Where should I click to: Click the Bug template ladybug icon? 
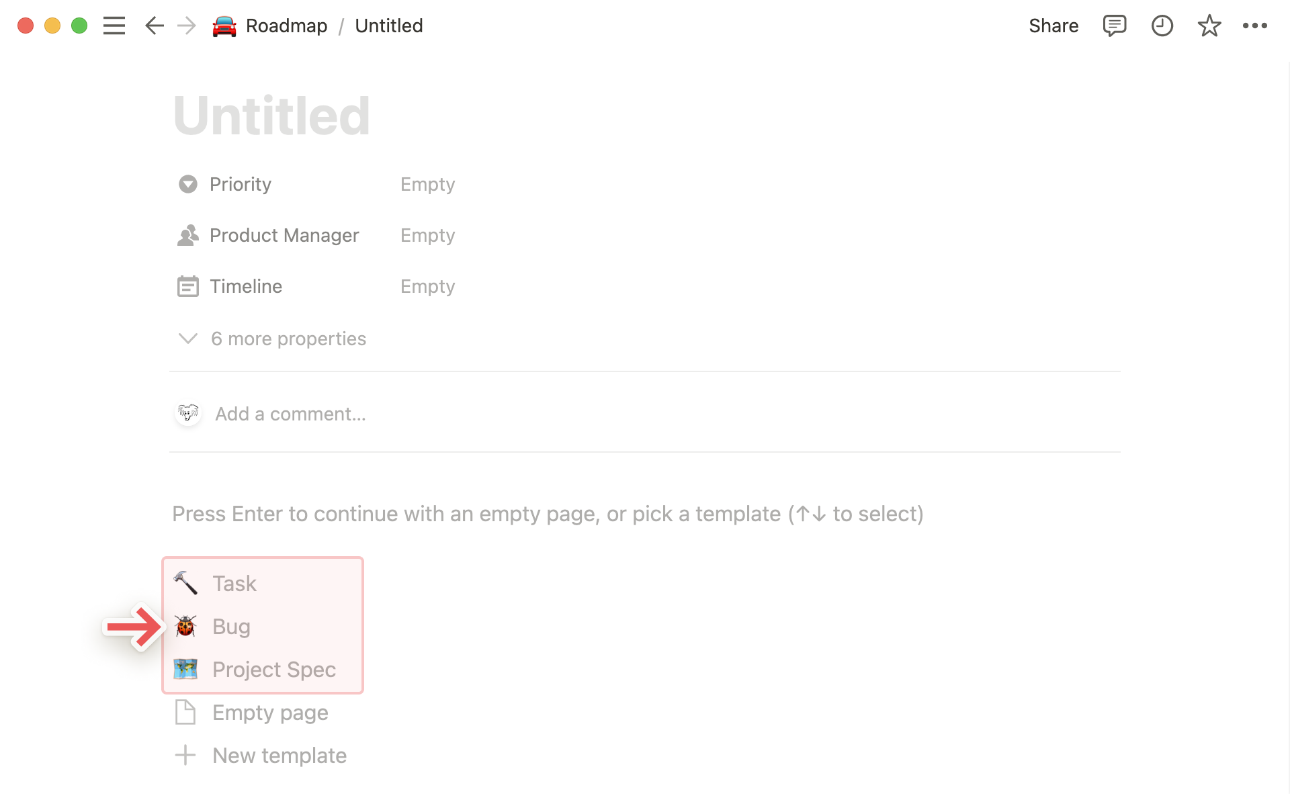185,625
